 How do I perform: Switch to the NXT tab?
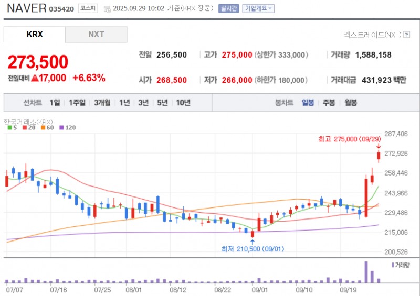coord(96,35)
